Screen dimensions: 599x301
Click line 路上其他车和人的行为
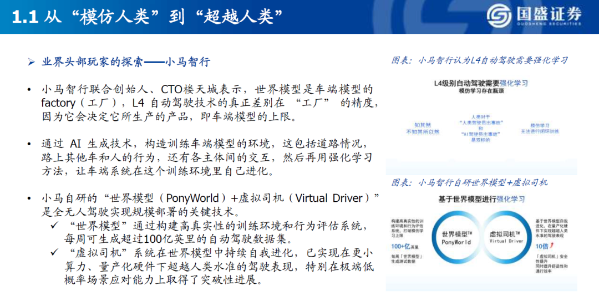(x=207, y=157)
